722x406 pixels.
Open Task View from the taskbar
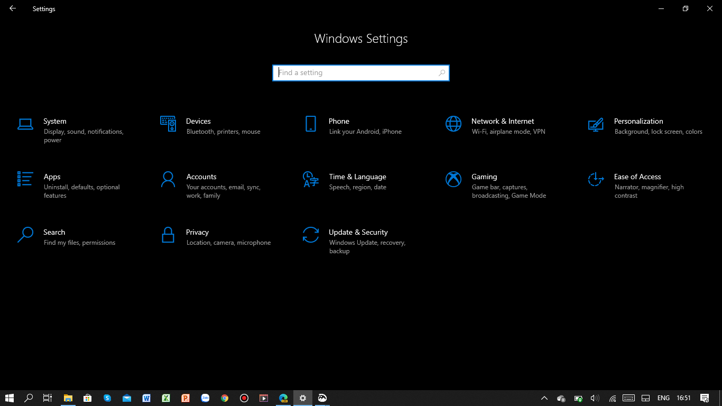(48, 398)
